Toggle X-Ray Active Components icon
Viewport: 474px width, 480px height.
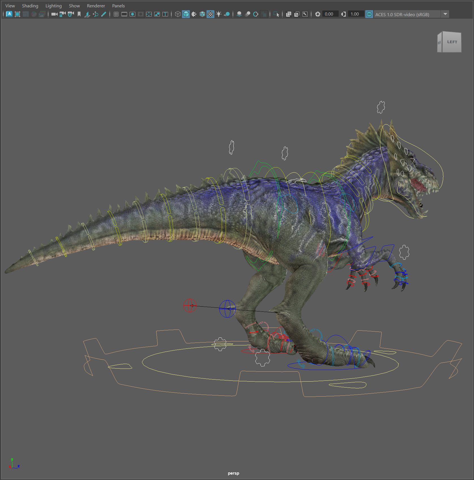click(297, 14)
